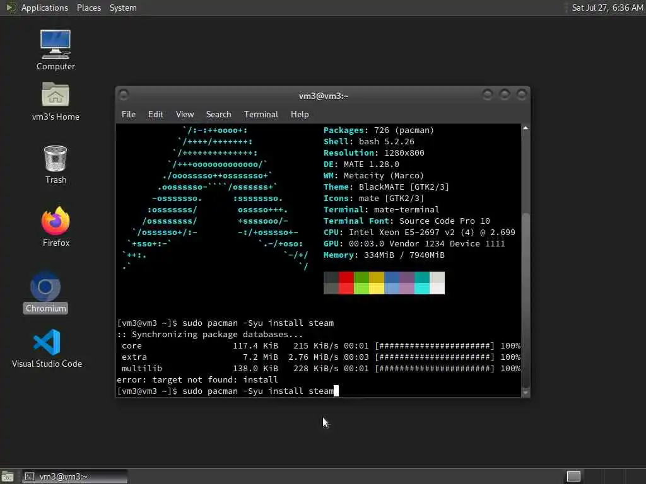The image size is (646, 484).
Task: Open the Visual Studio Code desktop icon
Action: (47, 348)
